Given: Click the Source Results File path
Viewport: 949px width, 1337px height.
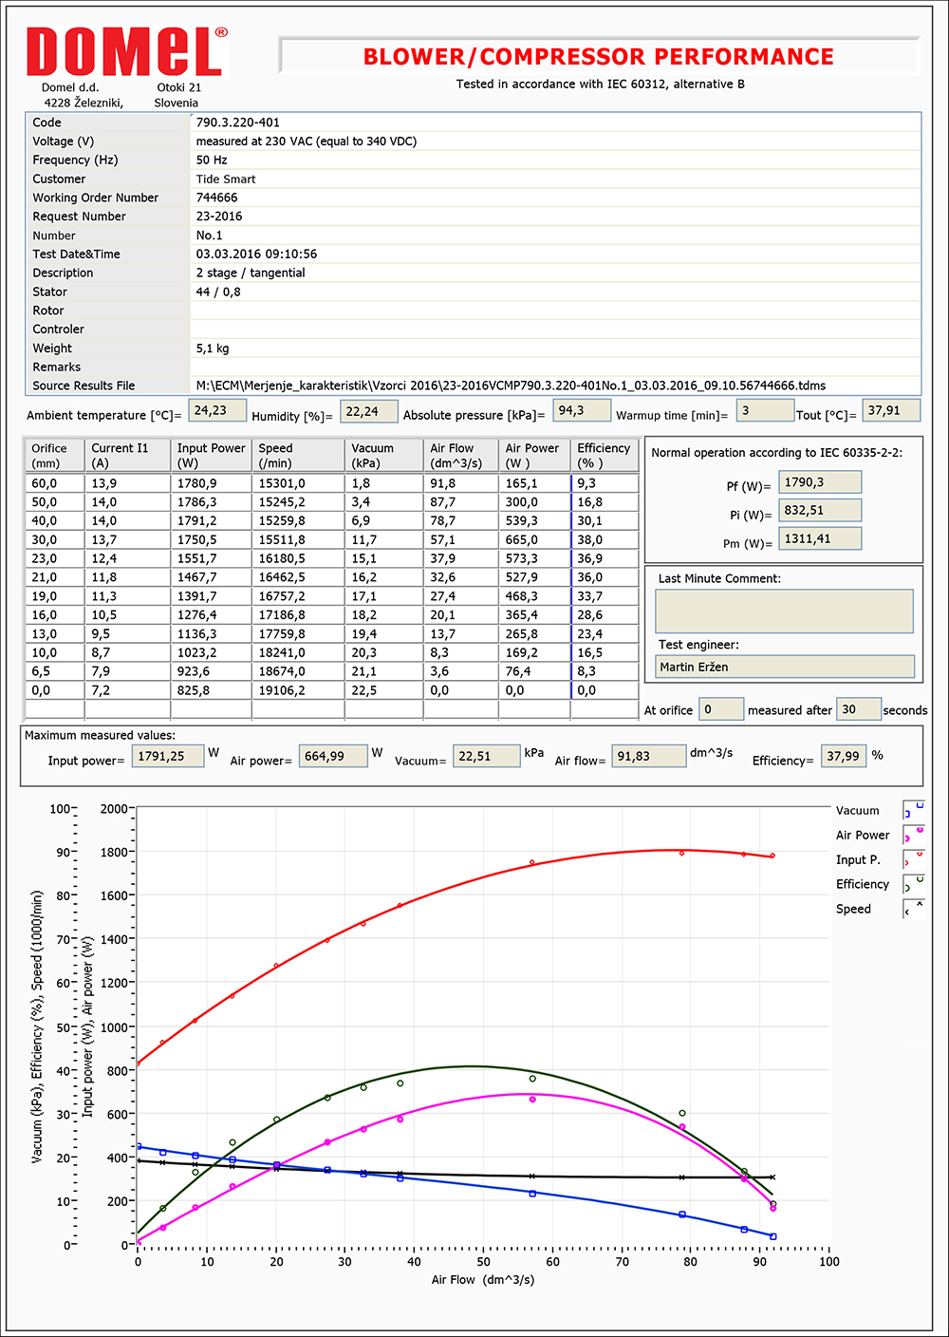Looking at the screenshot, I should coord(511,386).
